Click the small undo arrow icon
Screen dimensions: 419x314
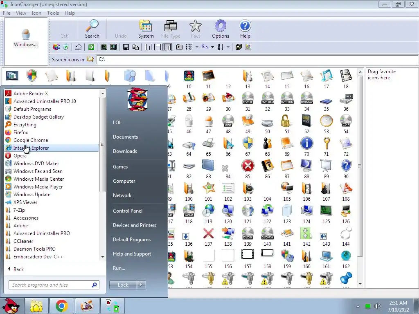79,47
